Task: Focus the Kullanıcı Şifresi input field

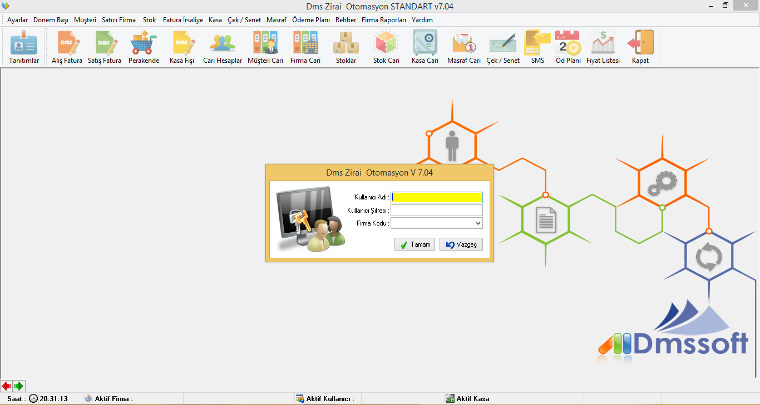Action: [x=437, y=211]
